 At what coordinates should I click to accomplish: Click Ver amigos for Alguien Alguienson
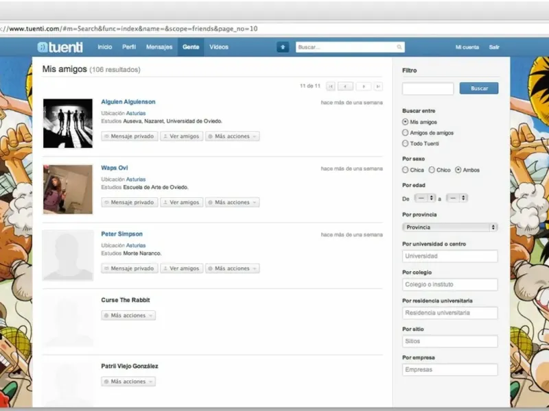182,136
